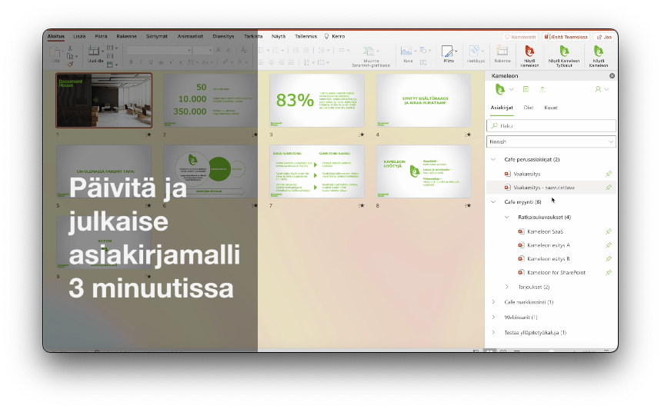Expand the Webinaarit (1) folder

[x=493, y=318]
